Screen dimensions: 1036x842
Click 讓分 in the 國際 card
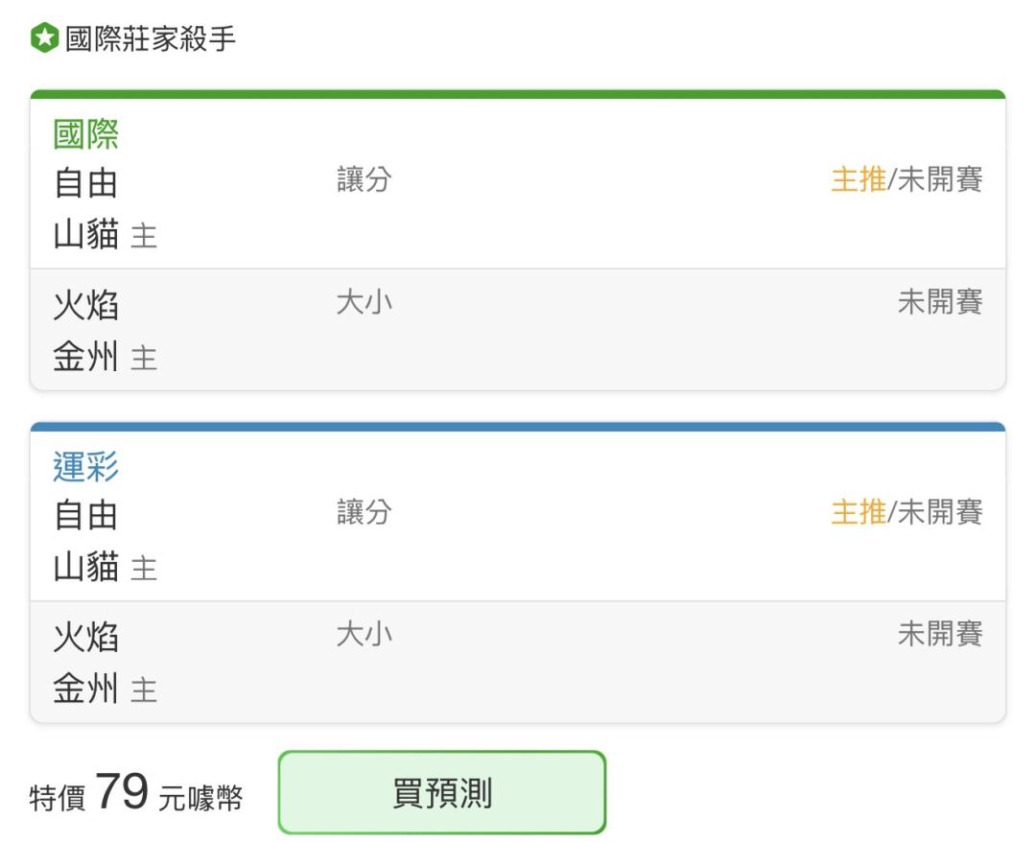point(365,179)
